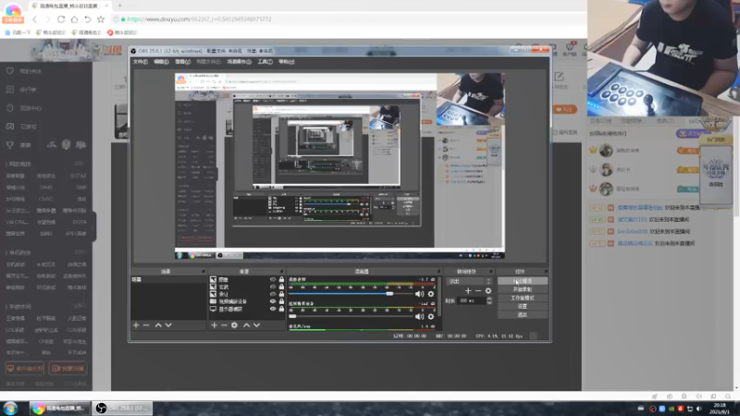
Task: Click the mixer panel vertical scrollbar
Action: pos(440,297)
